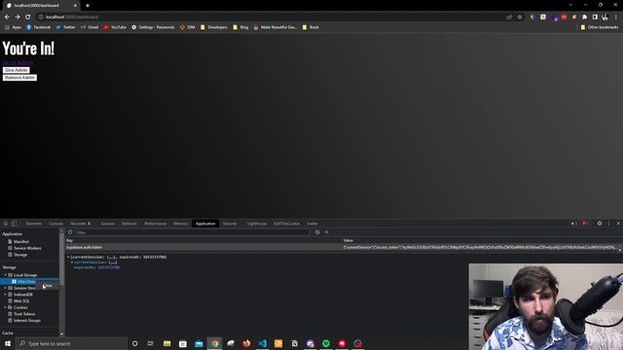Click the Give Admin button
The height and width of the screenshot is (350, 623).
[x=17, y=70]
